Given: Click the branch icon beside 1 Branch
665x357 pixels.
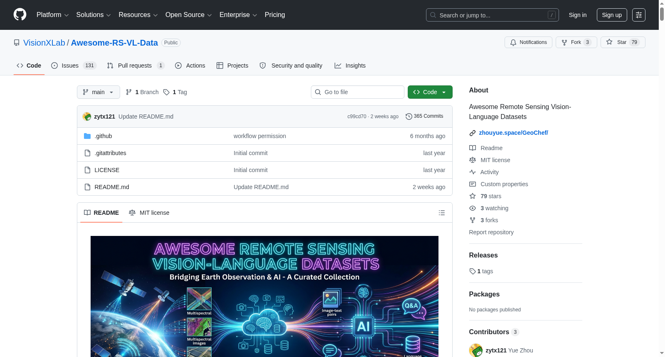Looking at the screenshot, I should pos(129,92).
